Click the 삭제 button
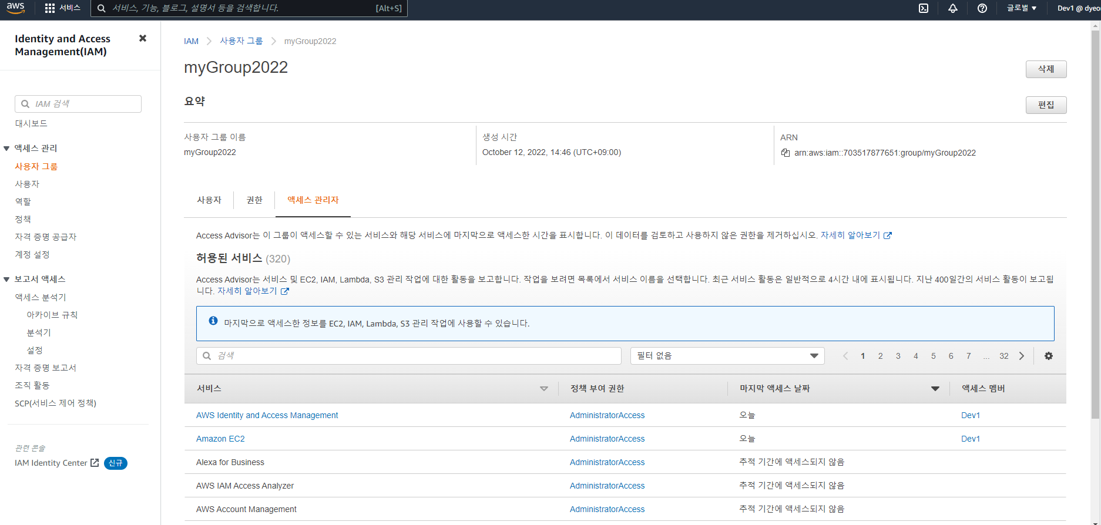This screenshot has height=525, width=1101. click(1046, 69)
